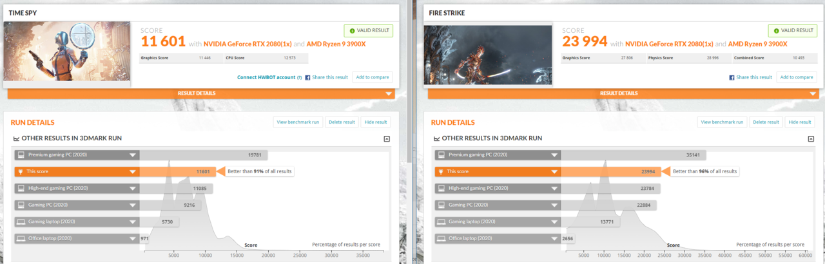Click Office laptop icon in Time Spy chart

pos(21,238)
